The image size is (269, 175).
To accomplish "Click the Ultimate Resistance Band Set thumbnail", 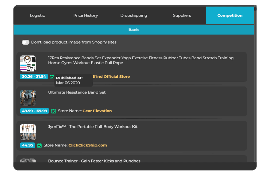I will 28,98.
